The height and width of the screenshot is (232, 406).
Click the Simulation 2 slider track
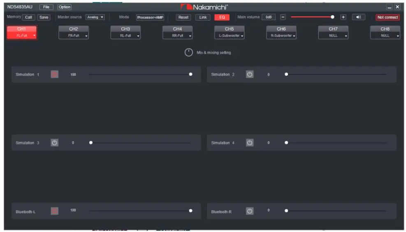[x=336, y=74]
